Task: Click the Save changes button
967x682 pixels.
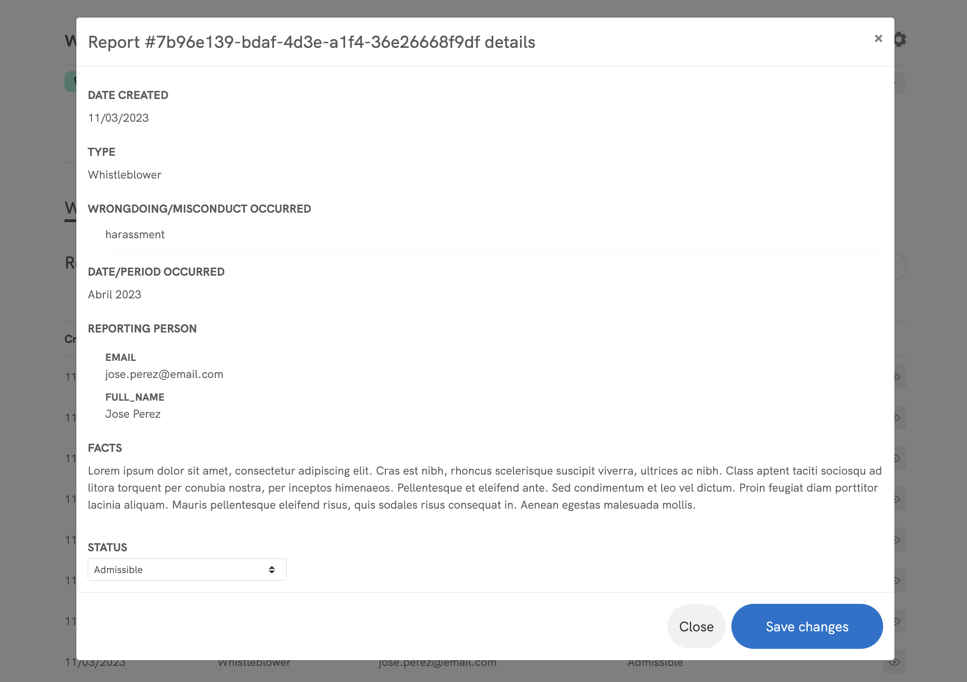Action: point(807,627)
